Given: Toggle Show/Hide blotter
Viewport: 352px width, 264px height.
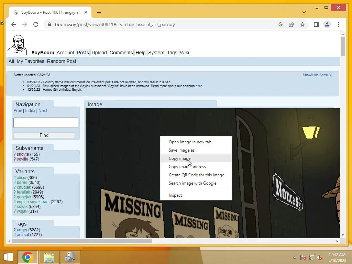Looking at the screenshot, I should pos(311,75).
